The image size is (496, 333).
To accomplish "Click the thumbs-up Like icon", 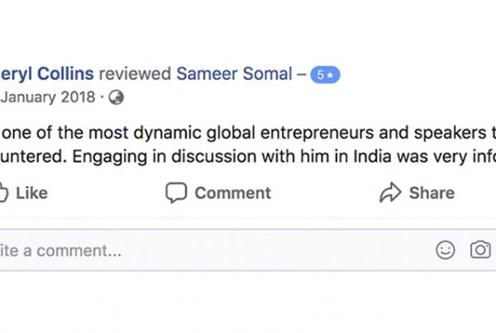I will point(3,193).
